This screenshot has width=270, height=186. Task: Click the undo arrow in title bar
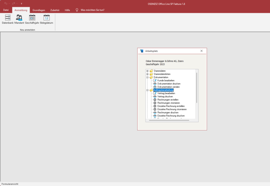pyautogui.click(x=6, y=3)
